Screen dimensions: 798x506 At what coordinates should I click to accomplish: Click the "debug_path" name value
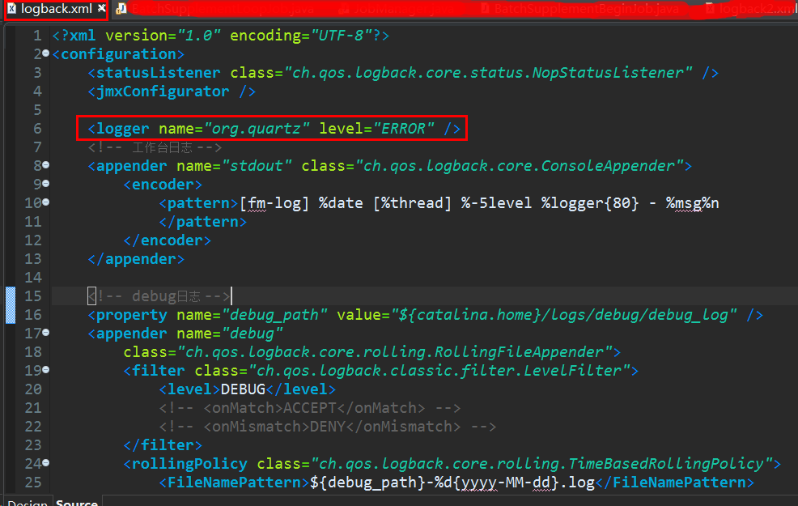coord(274,315)
